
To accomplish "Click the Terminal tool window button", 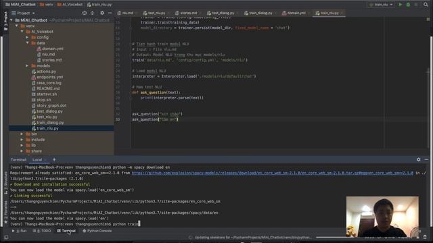I will pyautogui.click(x=66, y=231).
